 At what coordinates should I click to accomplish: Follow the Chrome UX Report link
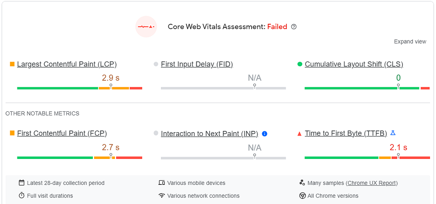(372, 183)
